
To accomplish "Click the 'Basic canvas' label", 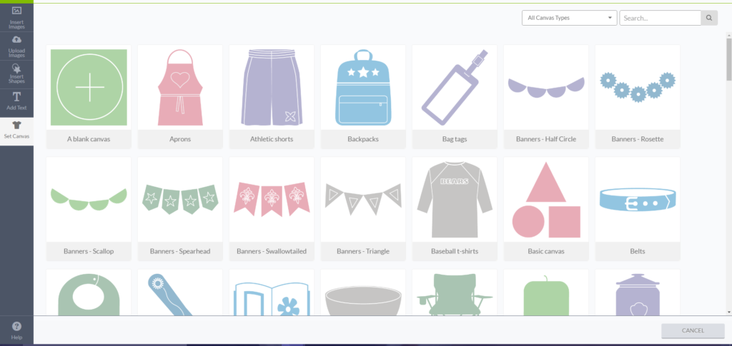I will click(x=545, y=251).
